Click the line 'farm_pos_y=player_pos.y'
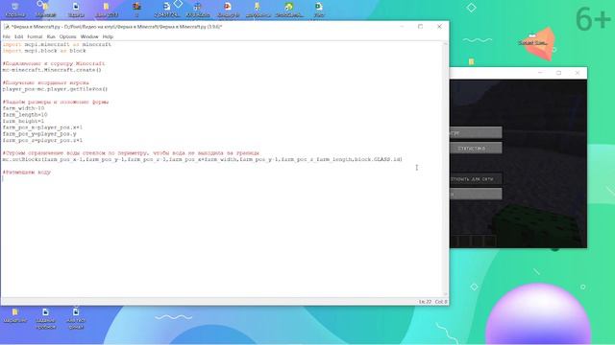615x345 pixels. [x=39, y=134]
